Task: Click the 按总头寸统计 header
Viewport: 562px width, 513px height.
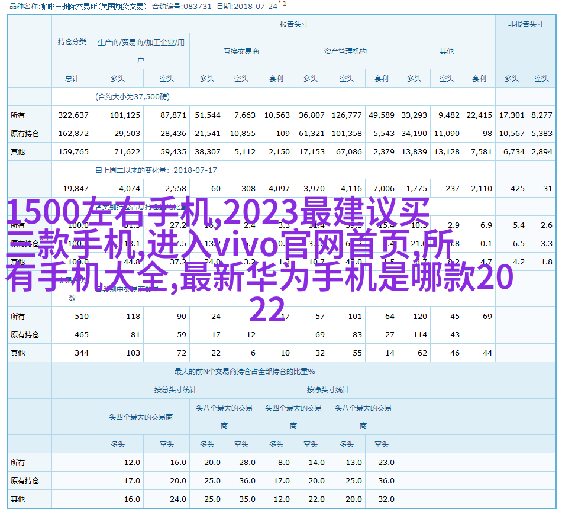Action: coord(175,389)
